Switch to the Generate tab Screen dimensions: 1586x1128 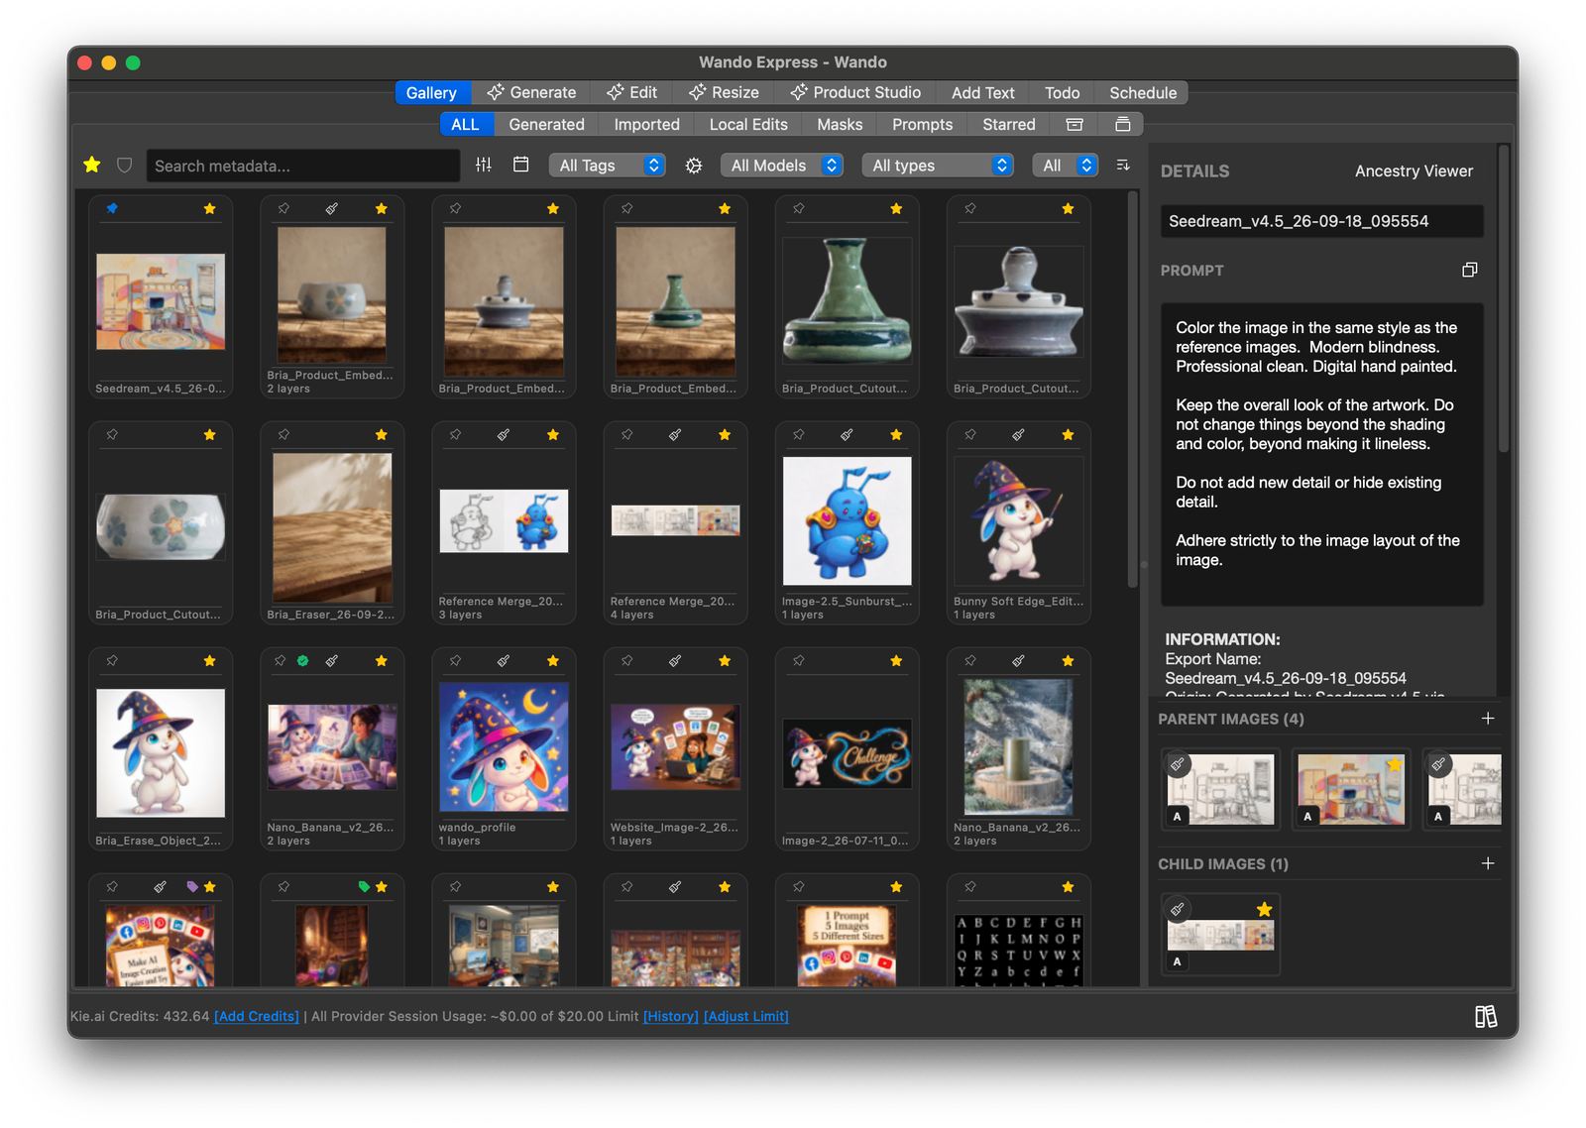[531, 92]
